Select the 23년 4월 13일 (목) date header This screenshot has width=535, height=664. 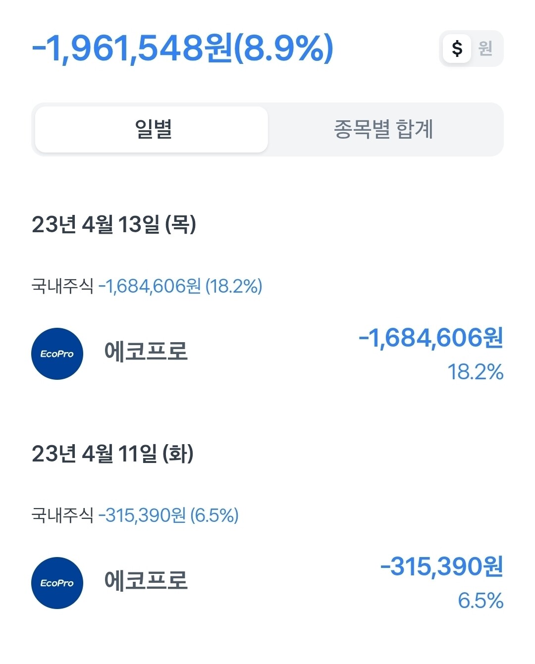(114, 224)
